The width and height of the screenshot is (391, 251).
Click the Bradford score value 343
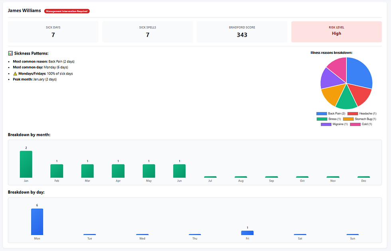(242, 35)
